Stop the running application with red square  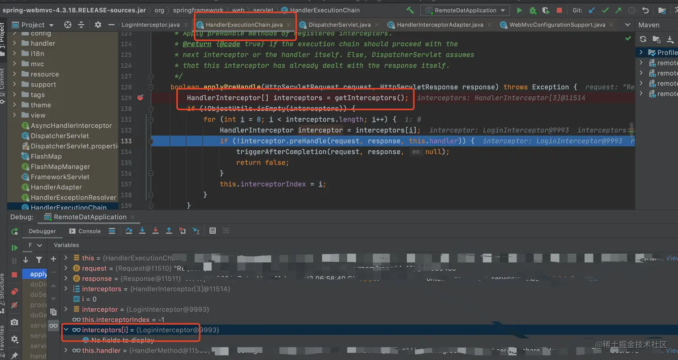pyautogui.click(x=559, y=10)
